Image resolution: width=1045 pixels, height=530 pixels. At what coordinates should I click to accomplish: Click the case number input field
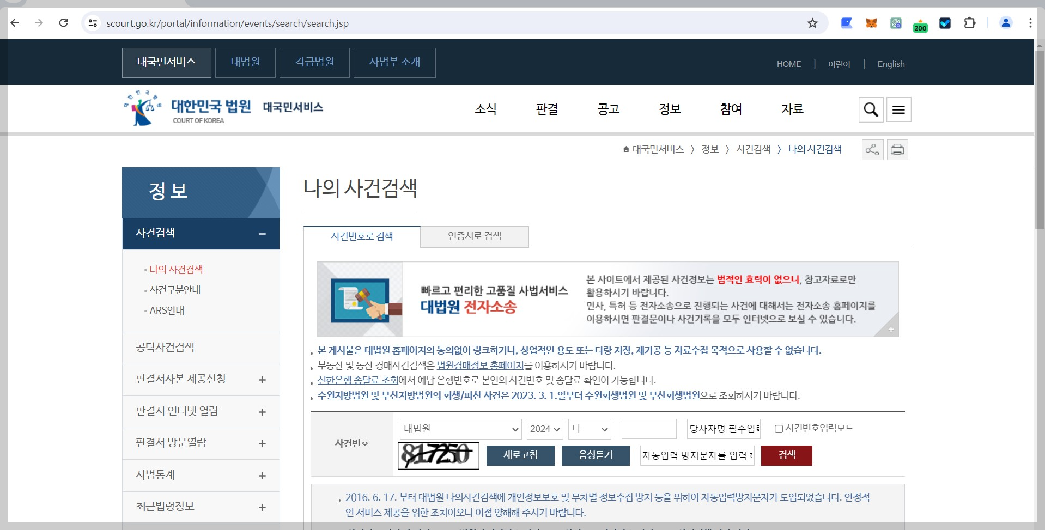(x=649, y=429)
